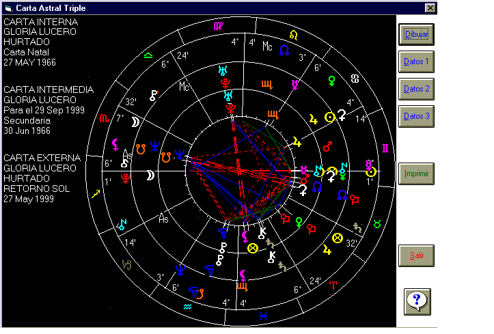Click the white Cancer sign symbol

355,79
